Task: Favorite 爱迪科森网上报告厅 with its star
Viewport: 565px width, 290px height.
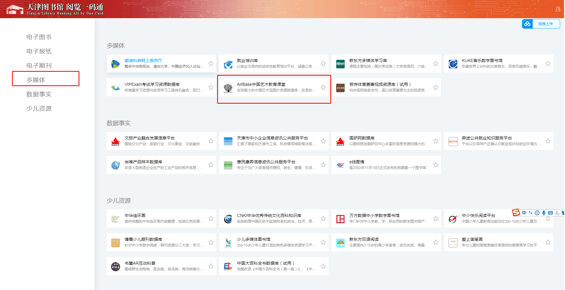Action: 211,63
